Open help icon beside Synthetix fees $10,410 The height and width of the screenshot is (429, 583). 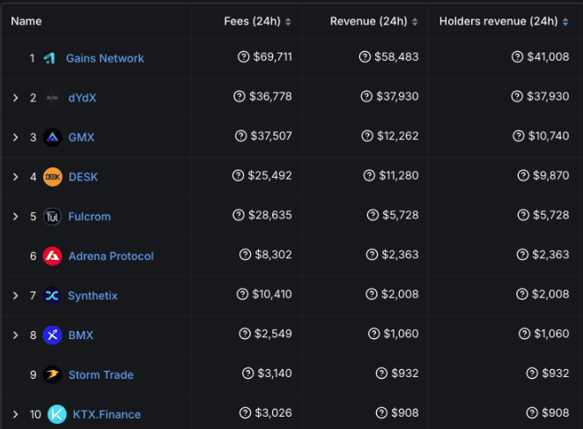(x=242, y=294)
